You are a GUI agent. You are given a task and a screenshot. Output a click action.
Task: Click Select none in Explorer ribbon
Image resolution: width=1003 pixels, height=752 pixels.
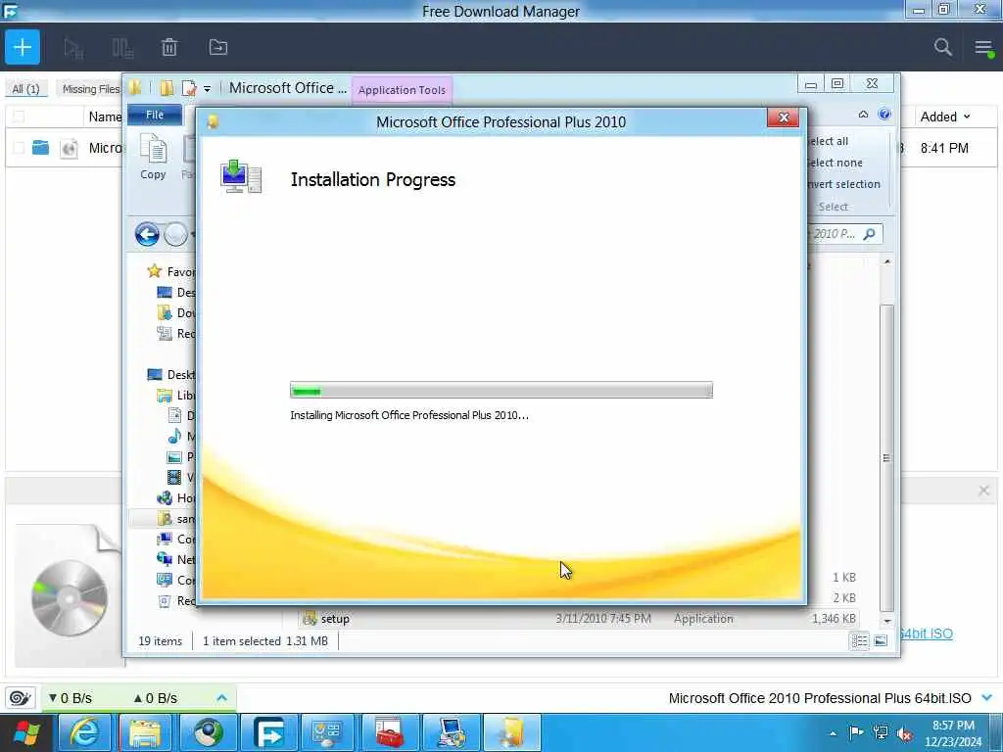(835, 164)
